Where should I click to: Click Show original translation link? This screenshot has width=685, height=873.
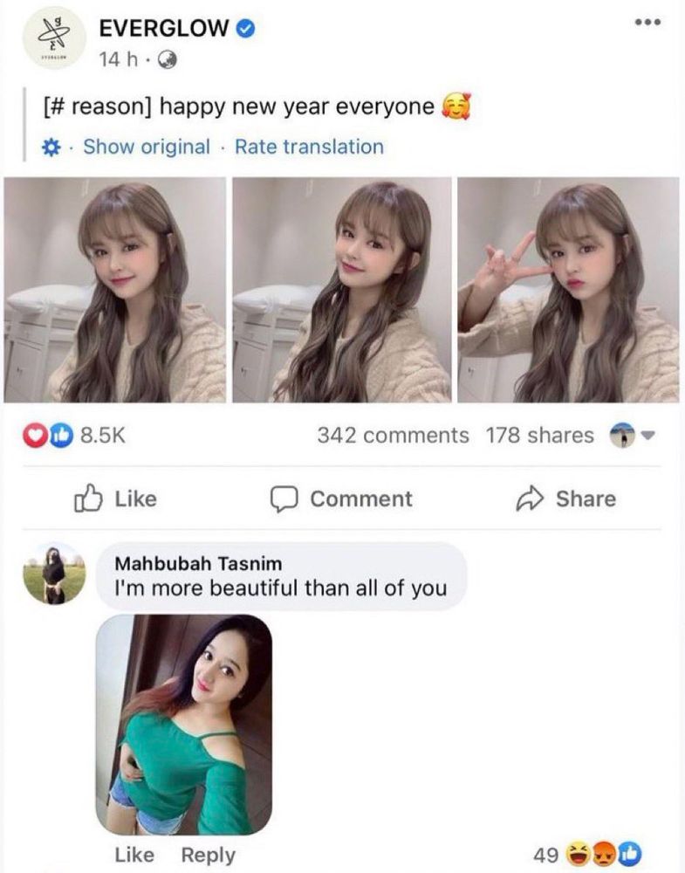click(147, 147)
